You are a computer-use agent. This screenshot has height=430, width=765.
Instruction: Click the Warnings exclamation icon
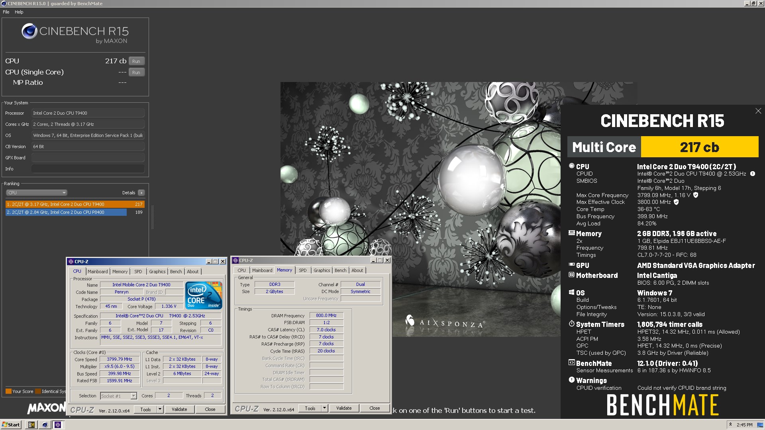[x=572, y=380]
